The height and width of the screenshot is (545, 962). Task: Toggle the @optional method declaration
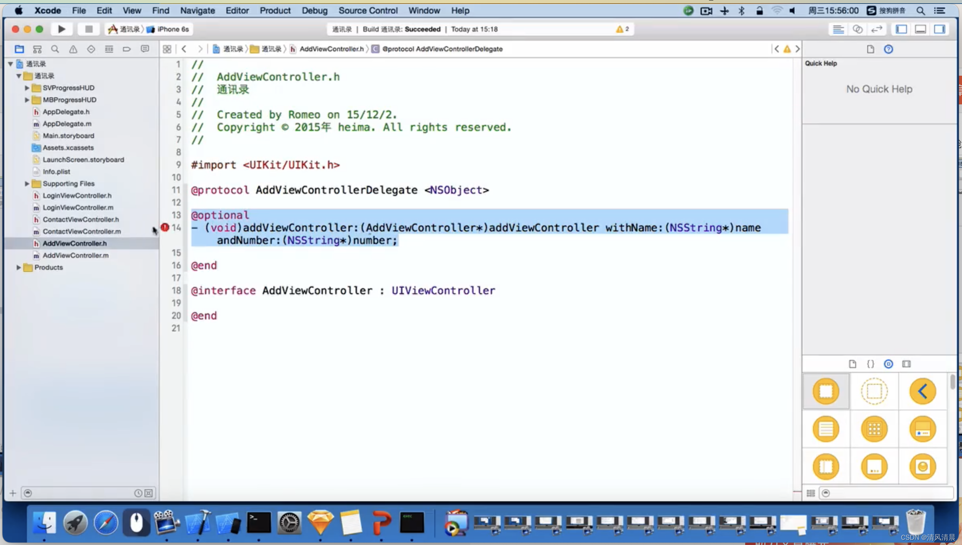coord(219,216)
